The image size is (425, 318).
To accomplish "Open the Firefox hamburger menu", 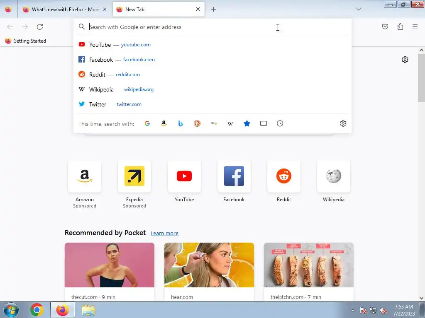I will click(x=415, y=26).
